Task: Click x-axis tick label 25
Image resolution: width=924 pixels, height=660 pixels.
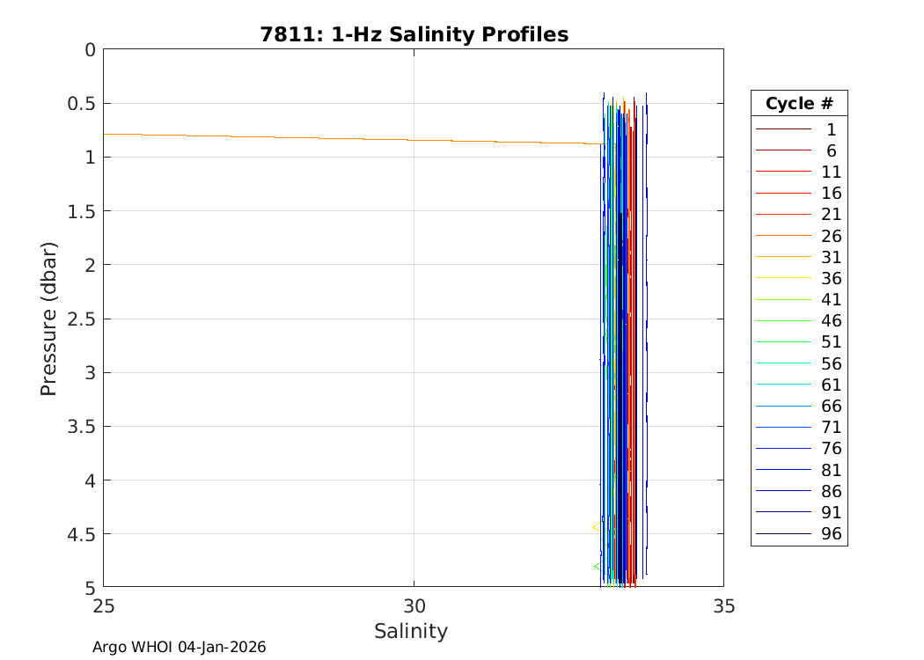Action: pos(104,606)
